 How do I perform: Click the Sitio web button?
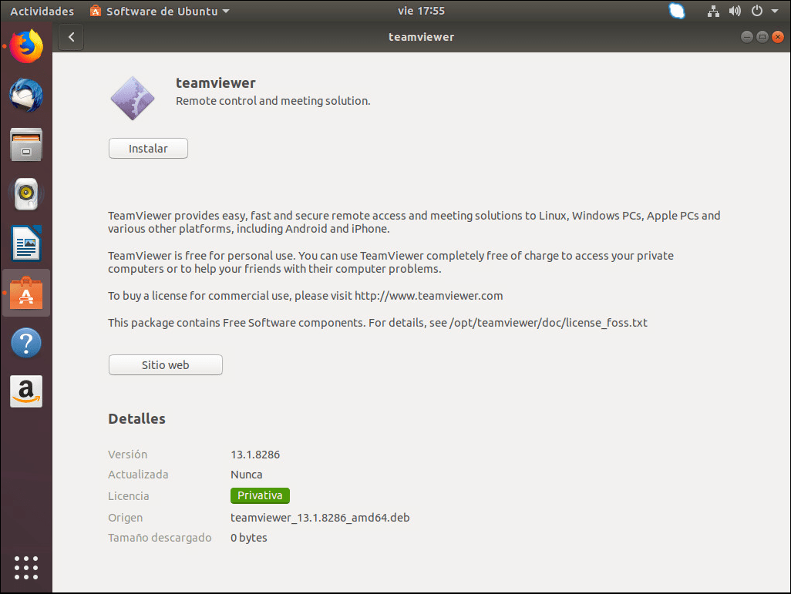click(x=165, y=364)
